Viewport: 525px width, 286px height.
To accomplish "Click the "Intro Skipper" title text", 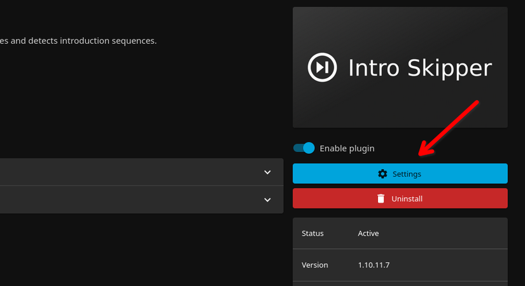I will tap(420, 68).
